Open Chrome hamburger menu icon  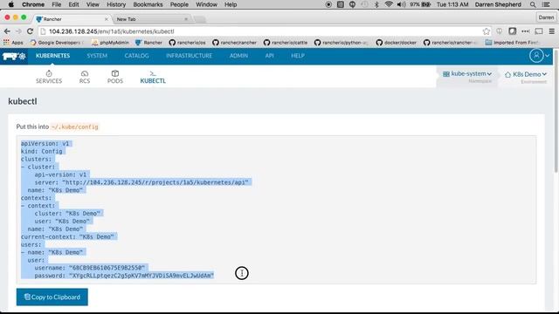pyautogui.click(x=551, y=31)
